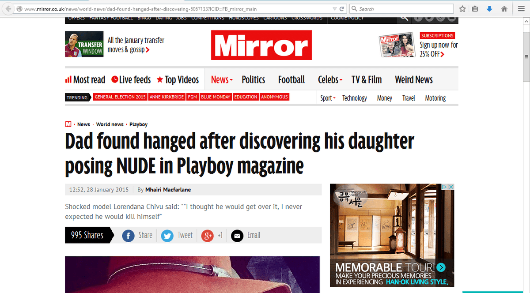530x293 pixels.
Task: Close the ad with X icon
Action: coord(451,187)
